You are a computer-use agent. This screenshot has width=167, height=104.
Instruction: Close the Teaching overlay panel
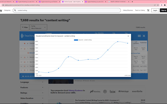[144, 36]
